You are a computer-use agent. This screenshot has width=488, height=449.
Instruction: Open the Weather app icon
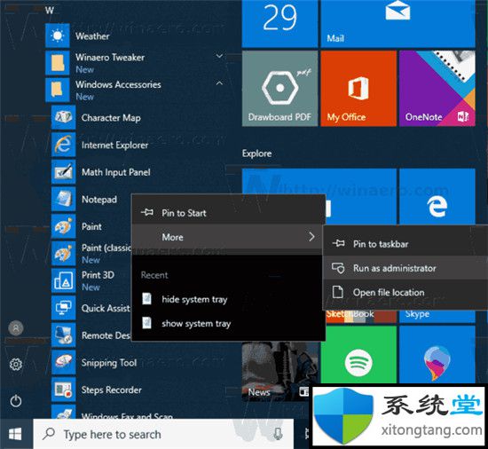coord(58,35)
